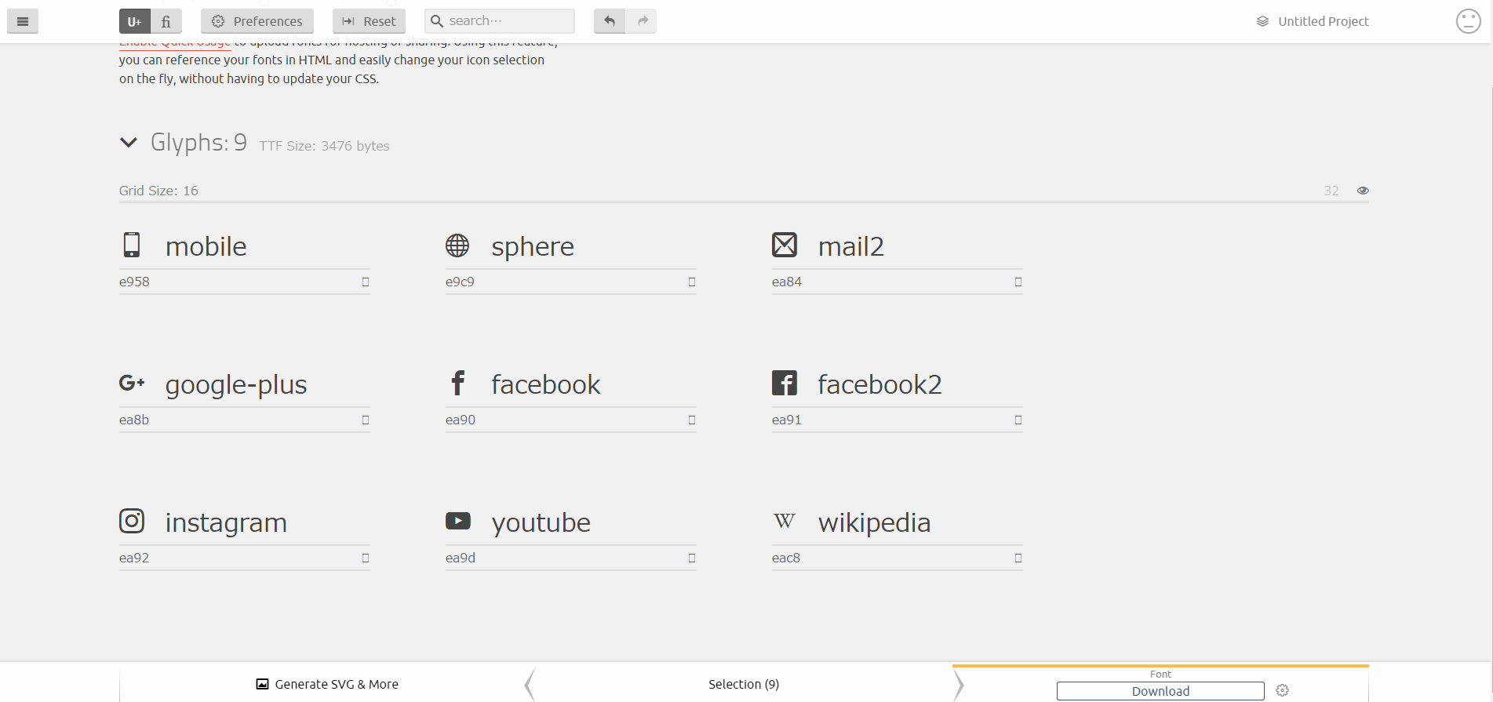Toggle the eye visibility icon near grid size

1363,191
